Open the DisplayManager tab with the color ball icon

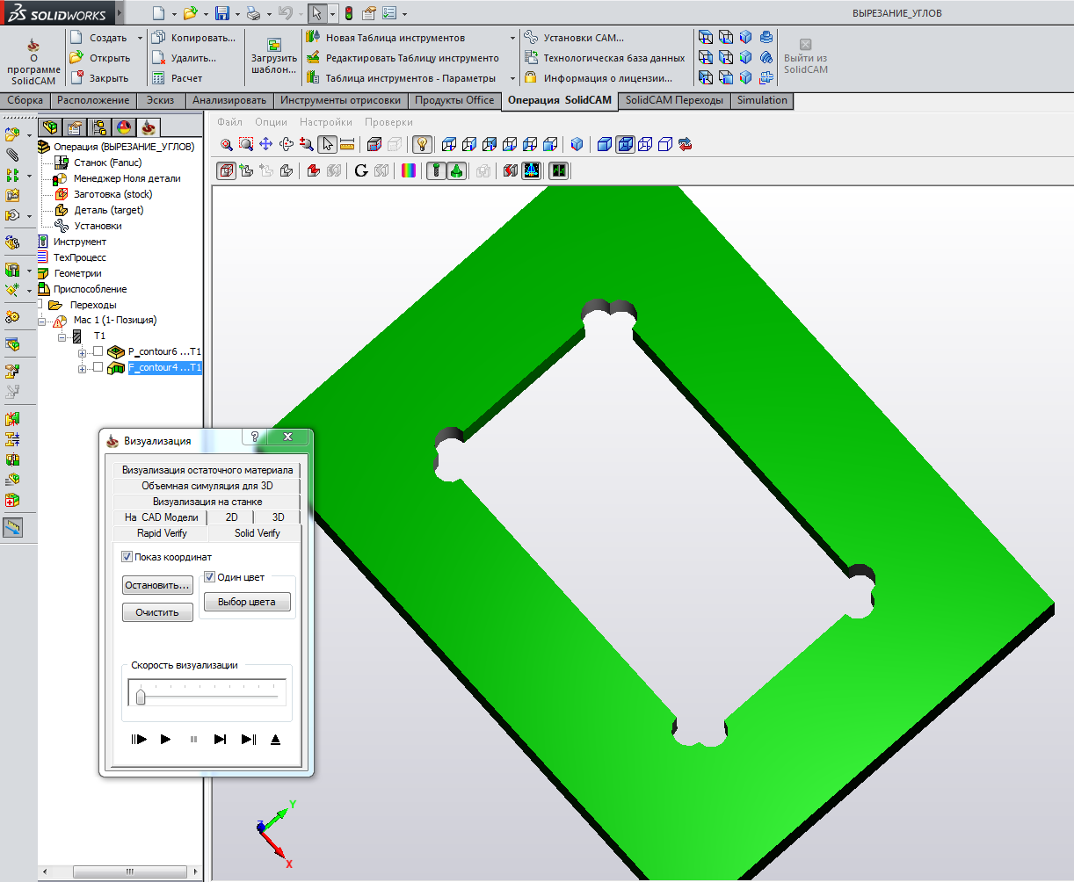[124, 127]
